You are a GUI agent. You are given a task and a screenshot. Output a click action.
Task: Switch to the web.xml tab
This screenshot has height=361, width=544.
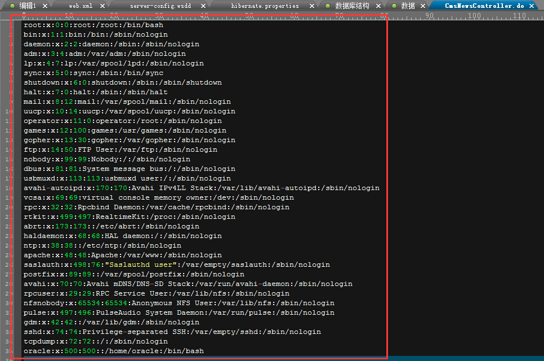coord(81,6)
